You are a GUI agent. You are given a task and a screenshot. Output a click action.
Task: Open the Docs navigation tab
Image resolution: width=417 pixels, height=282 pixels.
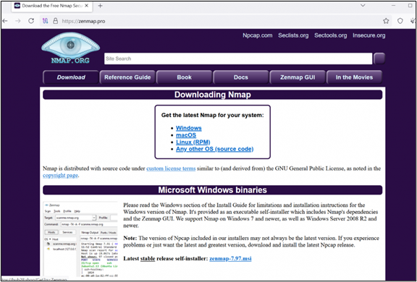[240, 77]
